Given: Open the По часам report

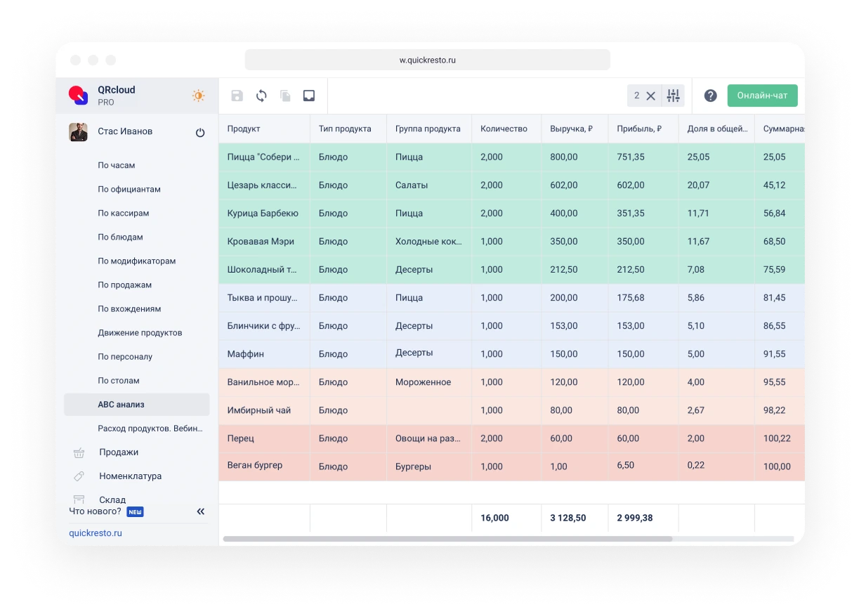Looking at the screenshot, I should click(117, 166).
